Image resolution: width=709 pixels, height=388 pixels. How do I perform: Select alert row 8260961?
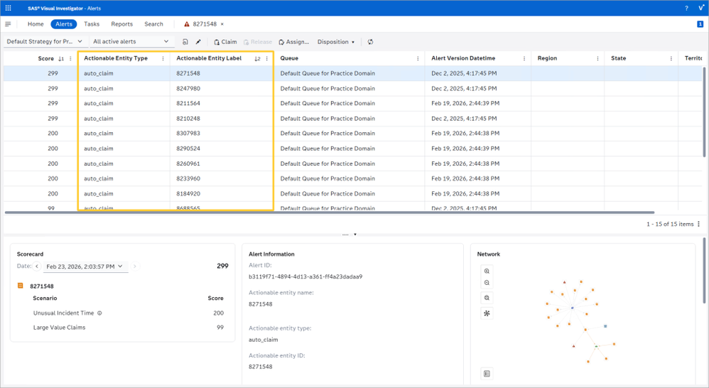tap(352, 163)
